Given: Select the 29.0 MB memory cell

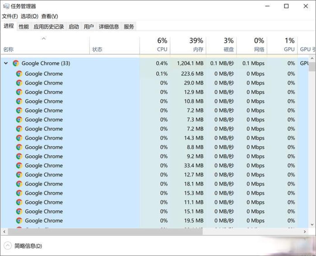Looking at the screenshot, I should coord(194,83).
